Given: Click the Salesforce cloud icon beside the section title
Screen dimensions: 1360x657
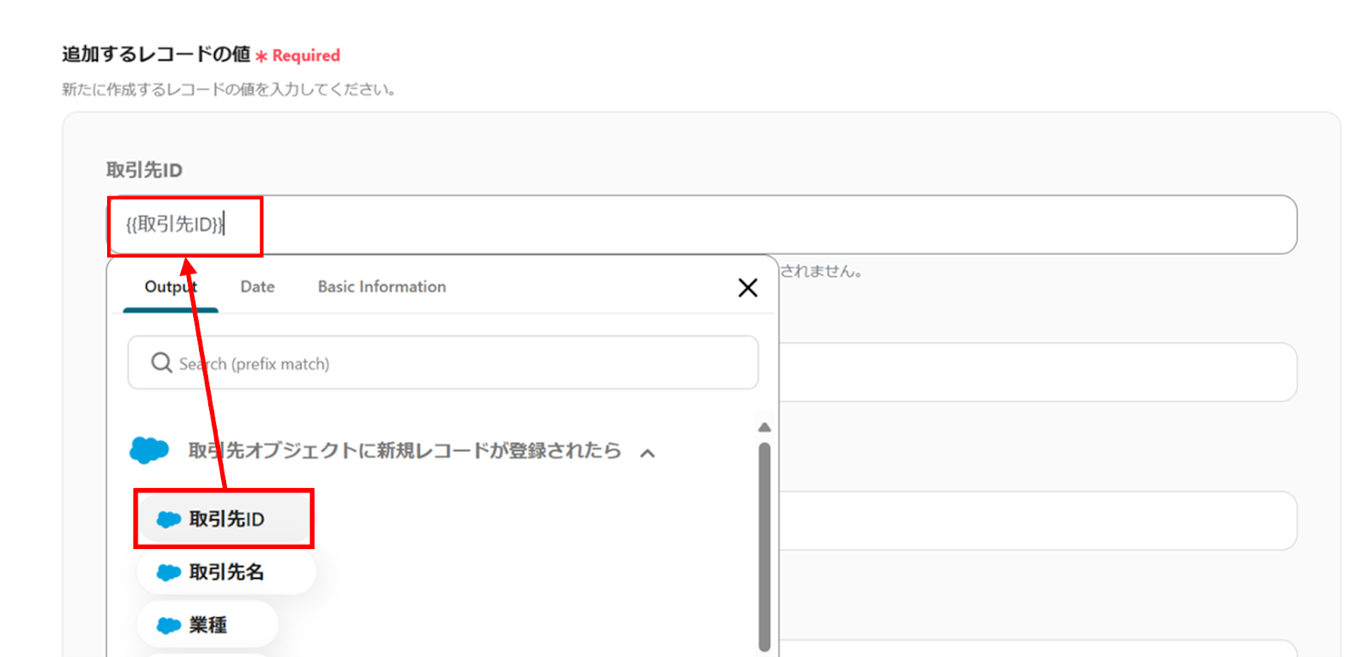Looking at the screenshot, I should coord(149,450).
